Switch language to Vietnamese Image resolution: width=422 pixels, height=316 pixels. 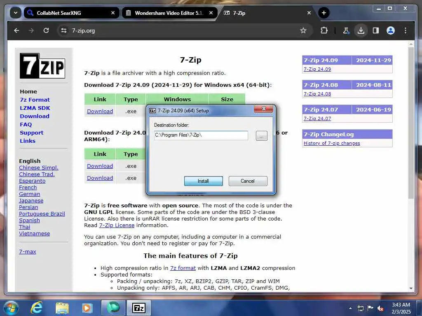click(x=35, y=234)
